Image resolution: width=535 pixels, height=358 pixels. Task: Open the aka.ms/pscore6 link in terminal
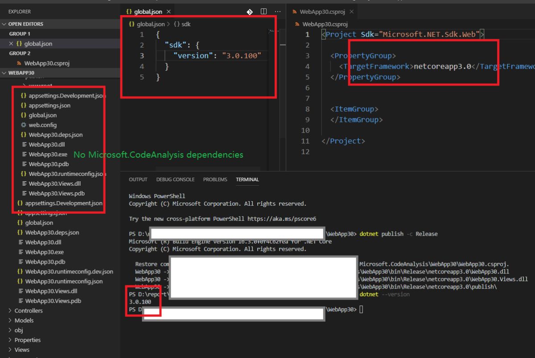coord(282,219)
